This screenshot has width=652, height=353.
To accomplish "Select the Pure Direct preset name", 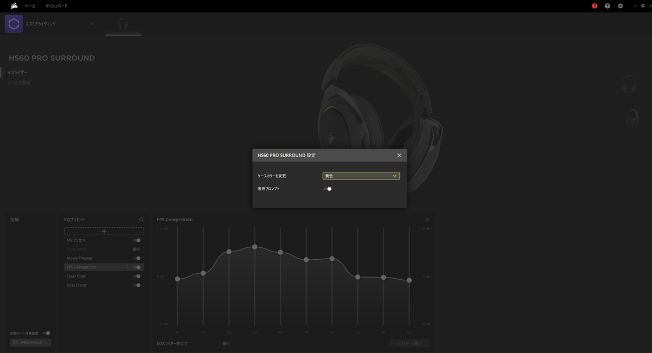I will 77,249.
